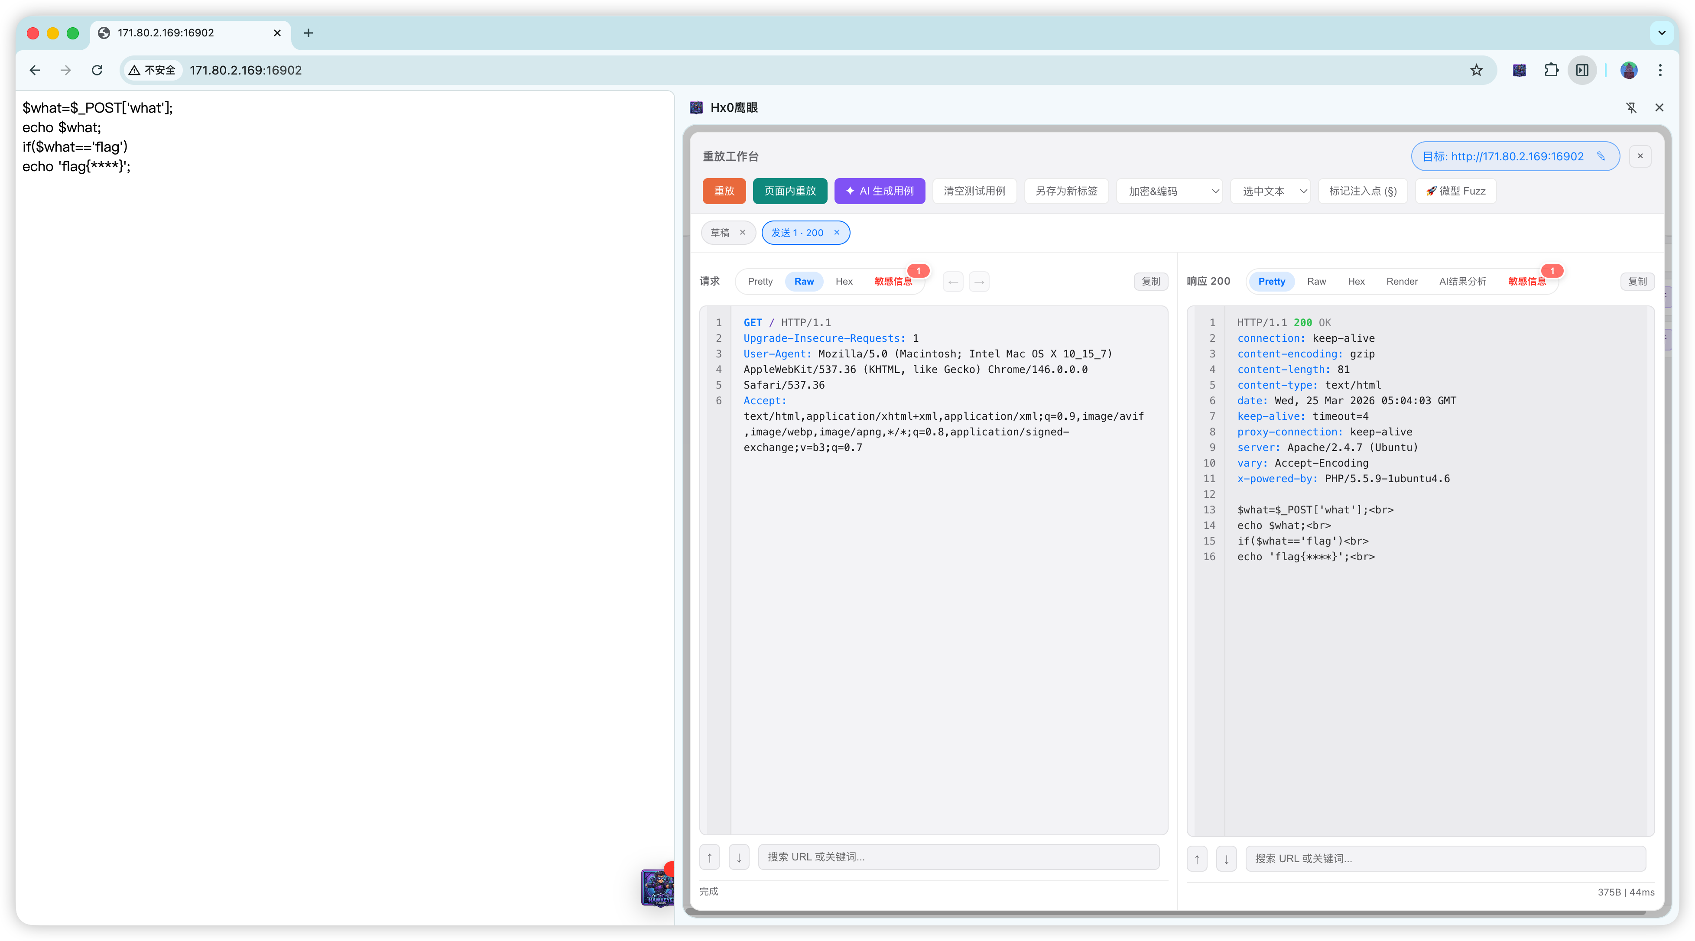Open Chrome tab search chevron
The height and width of the screenshot is (941, 1695).
[x=1662, y=33]
